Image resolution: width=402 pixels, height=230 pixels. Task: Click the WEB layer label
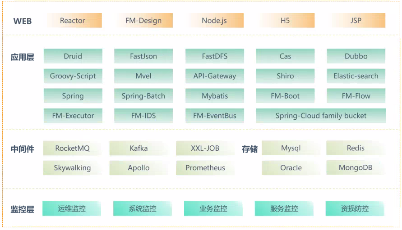pos(23,21)
